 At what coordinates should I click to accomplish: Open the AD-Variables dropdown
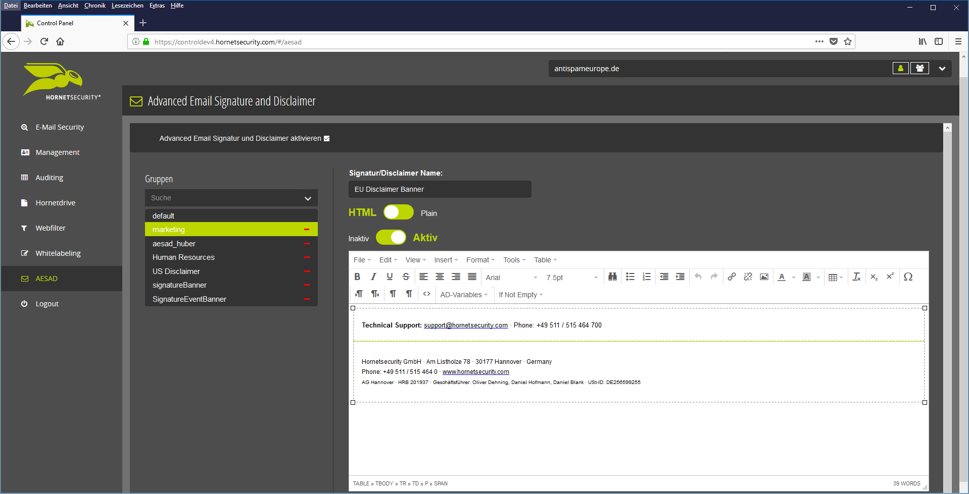pyautogui.click(x=464, y=295)
